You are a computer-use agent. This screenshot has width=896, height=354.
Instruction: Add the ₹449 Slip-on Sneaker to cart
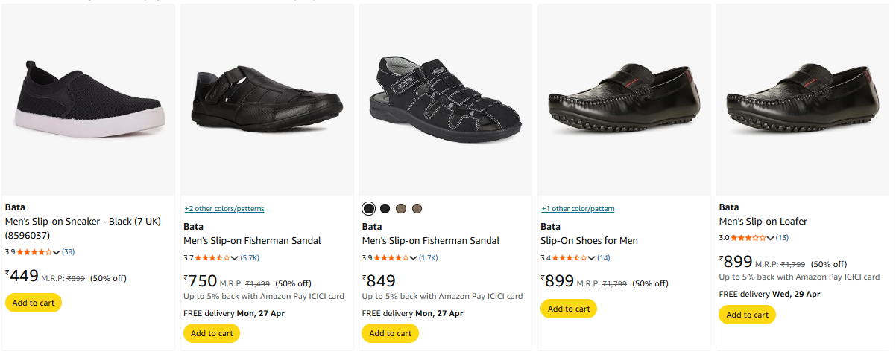tap(34, 303)
